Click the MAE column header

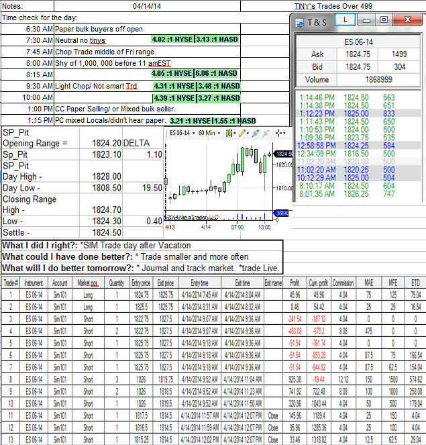(x=368, y=283)
